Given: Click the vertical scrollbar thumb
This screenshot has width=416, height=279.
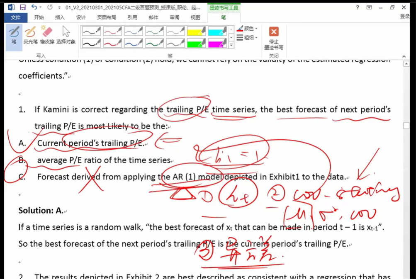Looking at the screenshot, I should click(x=406, y=126).
